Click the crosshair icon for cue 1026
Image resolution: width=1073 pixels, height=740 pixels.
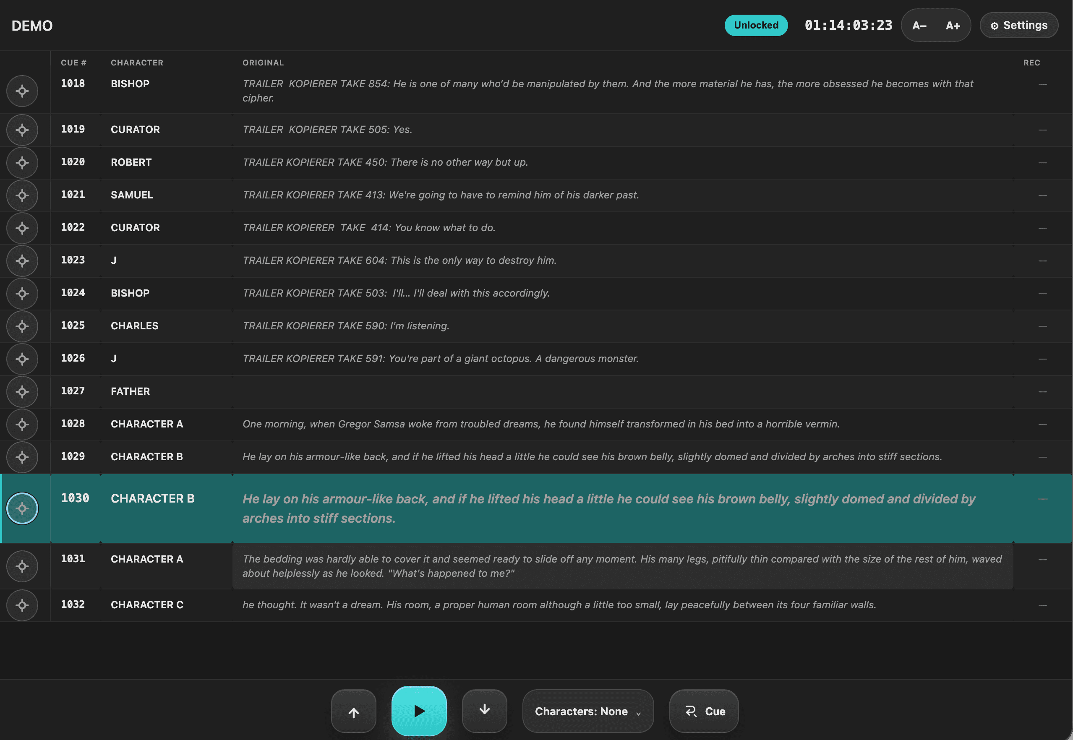click(x=22, y=359)
